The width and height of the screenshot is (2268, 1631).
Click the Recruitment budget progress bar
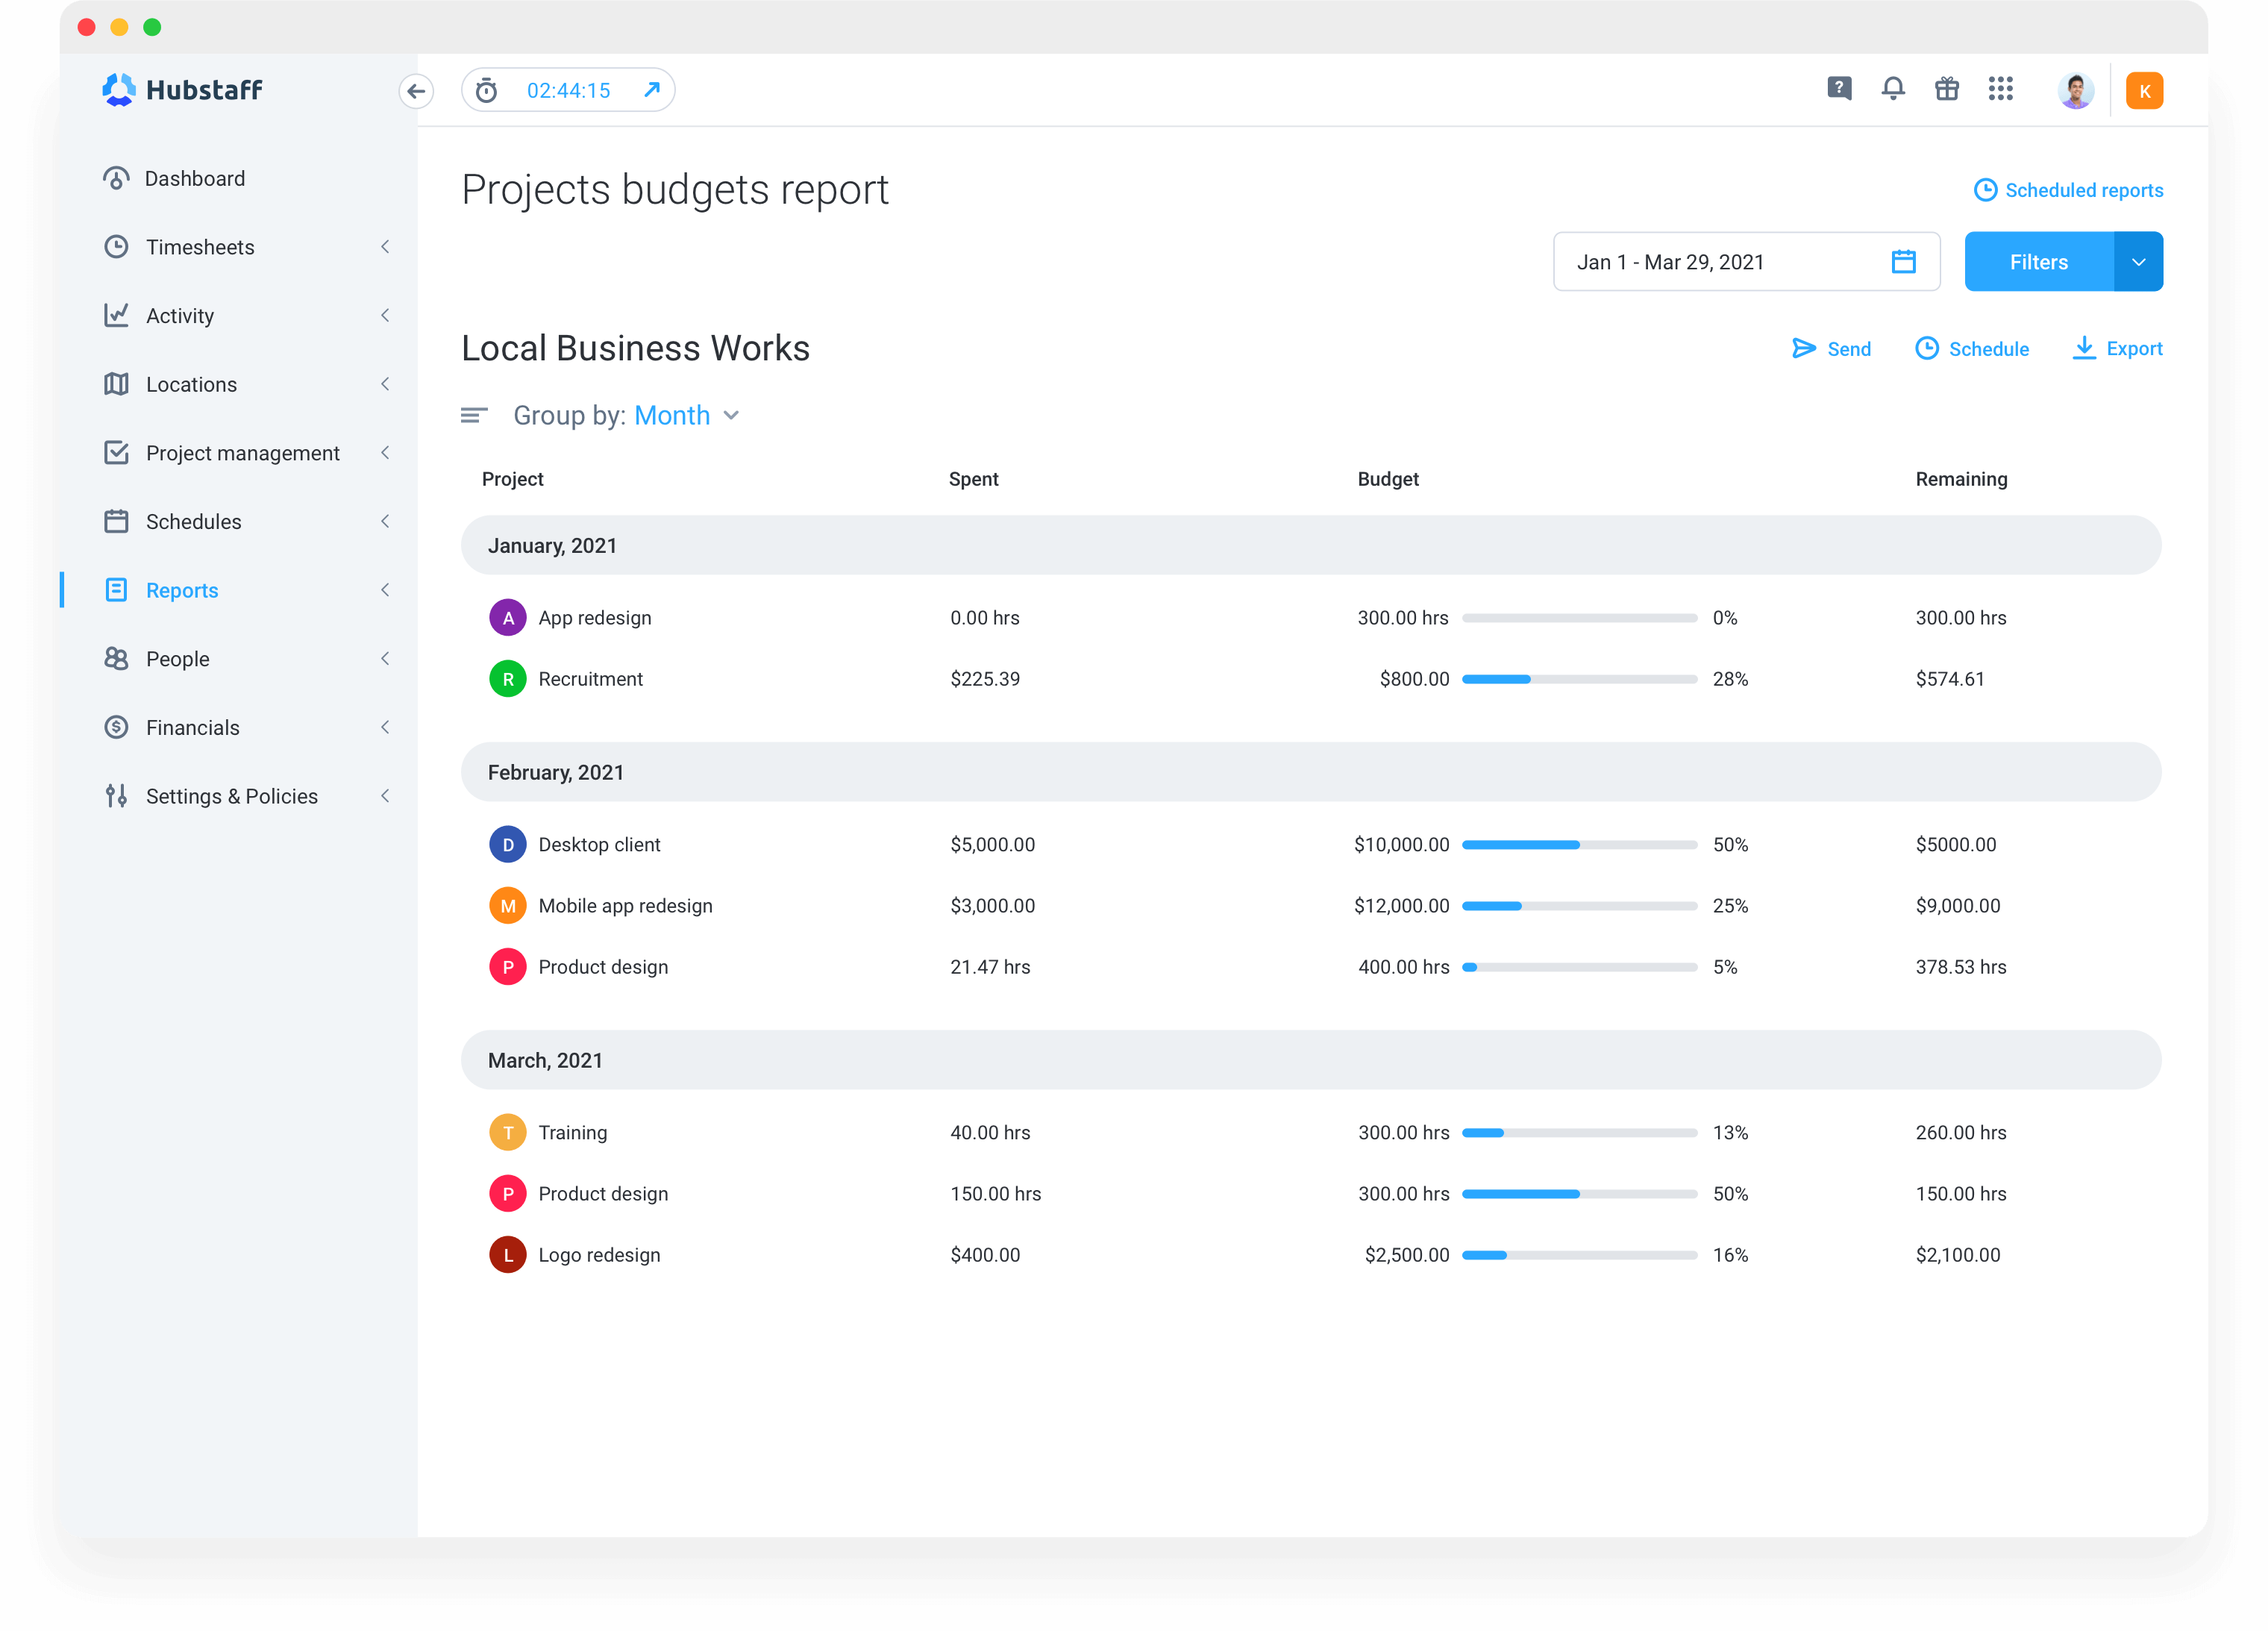1580,679
